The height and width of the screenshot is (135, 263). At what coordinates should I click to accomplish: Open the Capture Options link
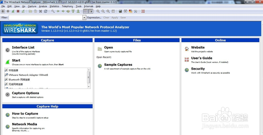pos(26,93)
